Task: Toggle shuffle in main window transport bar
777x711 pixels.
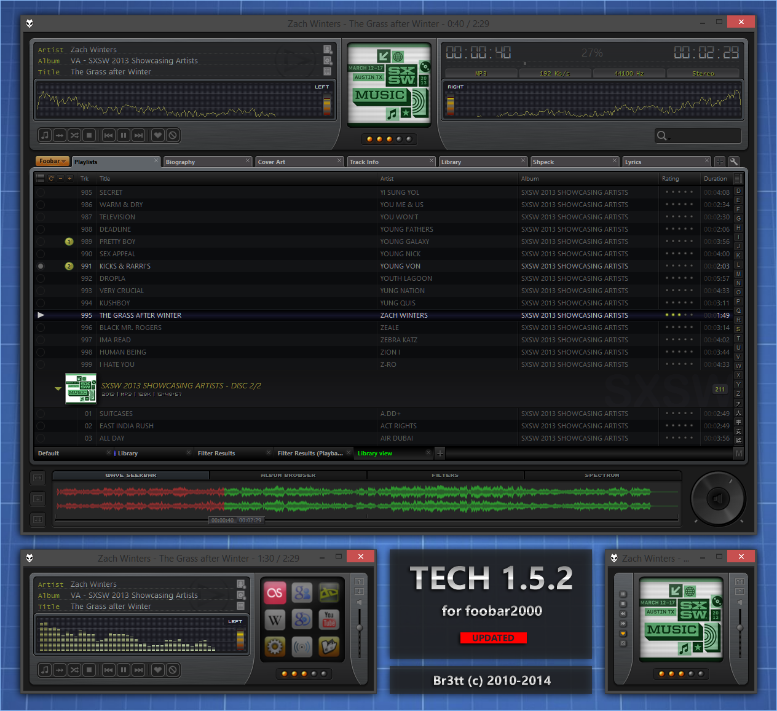Action: 74,135
